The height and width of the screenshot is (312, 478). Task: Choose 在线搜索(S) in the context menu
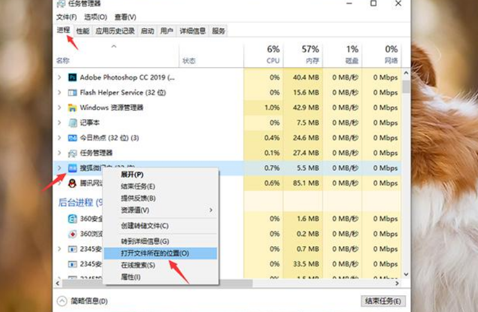(x=161, y=265)
